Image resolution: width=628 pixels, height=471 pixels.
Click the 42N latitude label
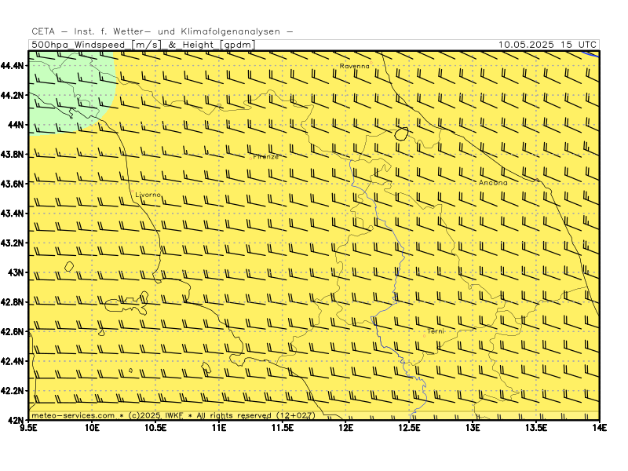16,420
